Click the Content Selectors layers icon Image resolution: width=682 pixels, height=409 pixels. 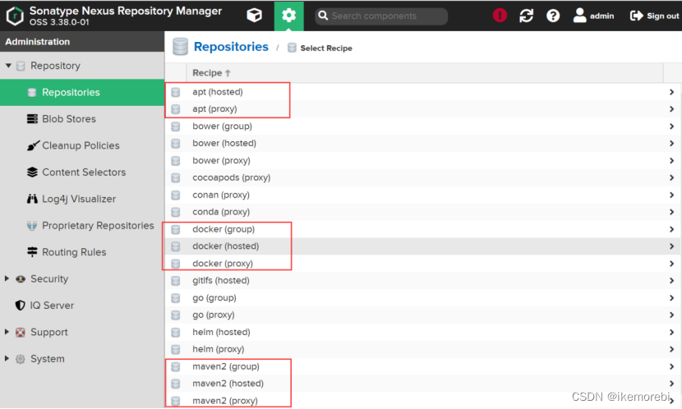32,172
